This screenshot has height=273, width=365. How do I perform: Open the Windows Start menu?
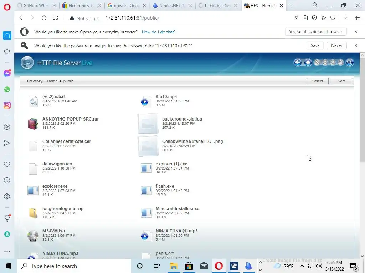point(9,266)
